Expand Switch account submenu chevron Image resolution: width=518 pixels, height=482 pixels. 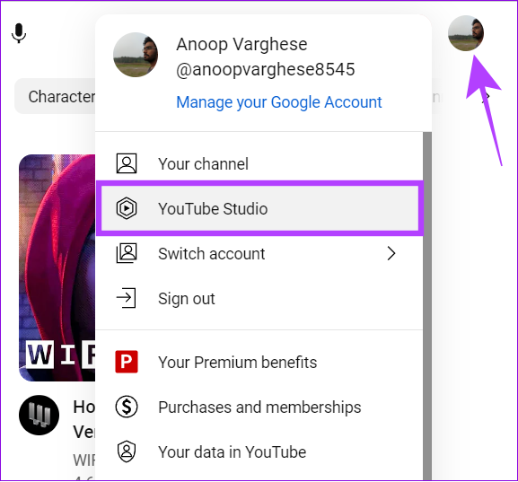tap(391, 253)
